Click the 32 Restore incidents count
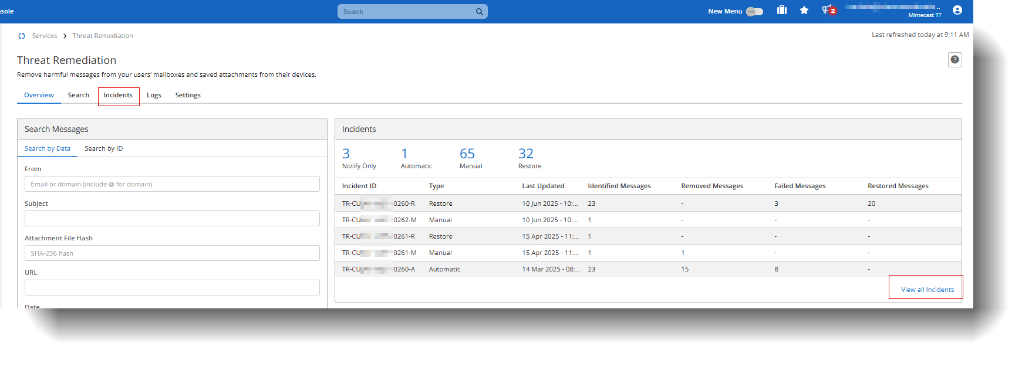This screenshot has height=367, width=1032. pyautogui.click(x=525, y=154)
